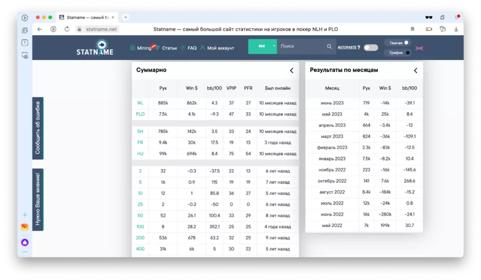The height and width of the screenshot is (280, 481).
Task: Switch language via UK flag icon
Action: (x=419, y=48)
